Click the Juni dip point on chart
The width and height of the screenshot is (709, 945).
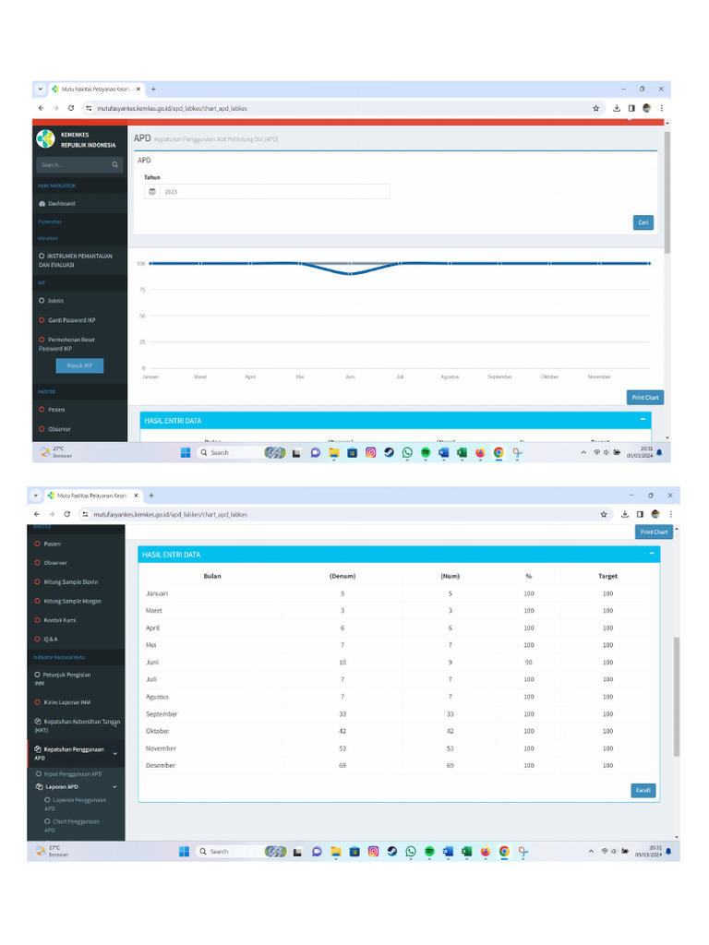(x=350, y=273)
